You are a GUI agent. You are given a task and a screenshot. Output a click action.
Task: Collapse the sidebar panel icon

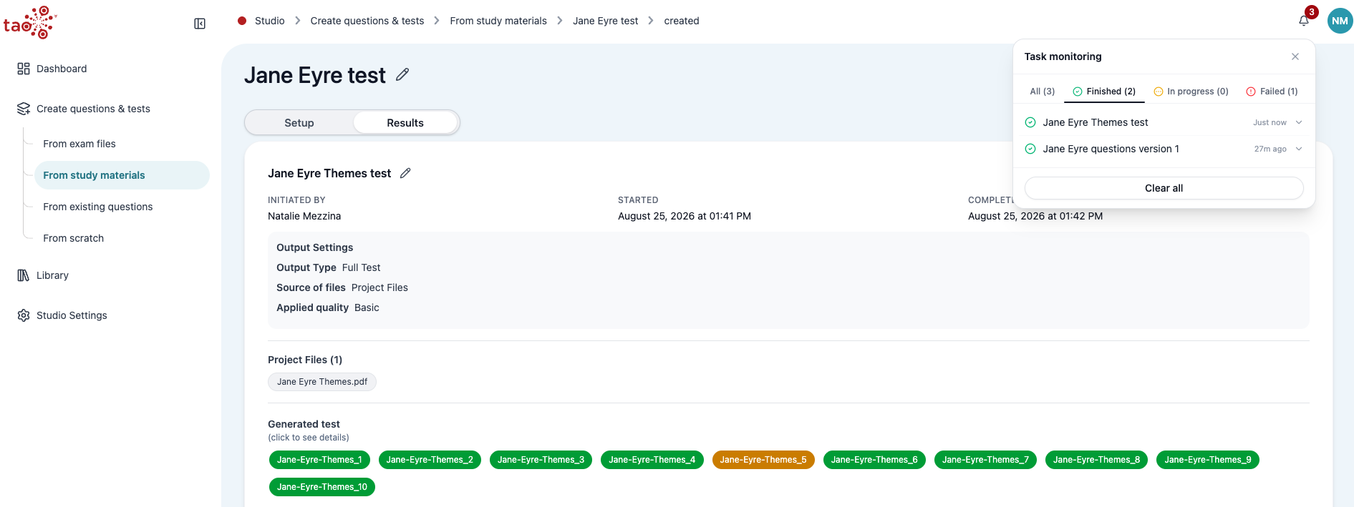click(x=200, y=24)
